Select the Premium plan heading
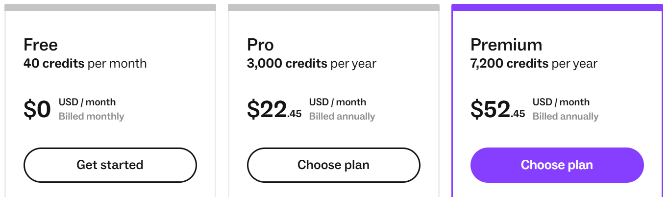 [x=506, y=45]
